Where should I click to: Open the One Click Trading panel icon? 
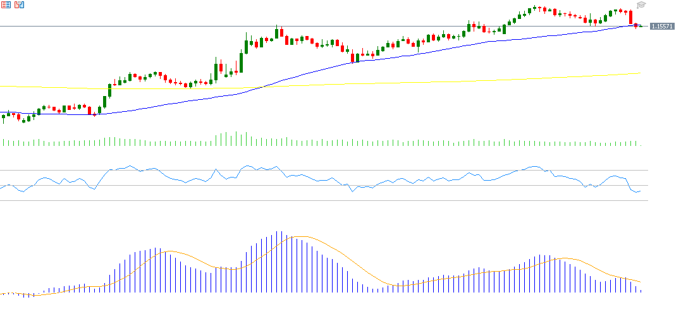coord(6,5)
